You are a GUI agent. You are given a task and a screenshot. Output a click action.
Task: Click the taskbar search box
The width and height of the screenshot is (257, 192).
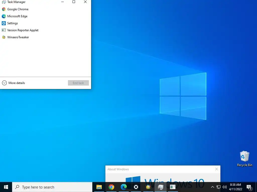(x=52, y=187)
